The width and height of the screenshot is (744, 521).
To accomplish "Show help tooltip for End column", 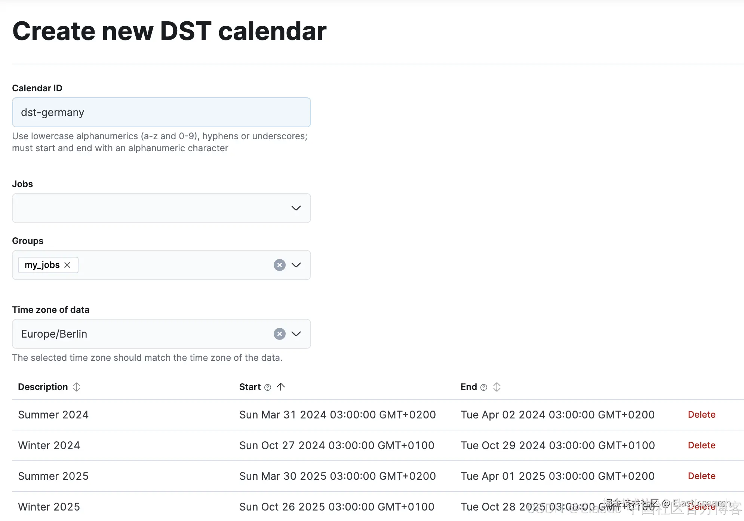I will click(x=484, y=387).
